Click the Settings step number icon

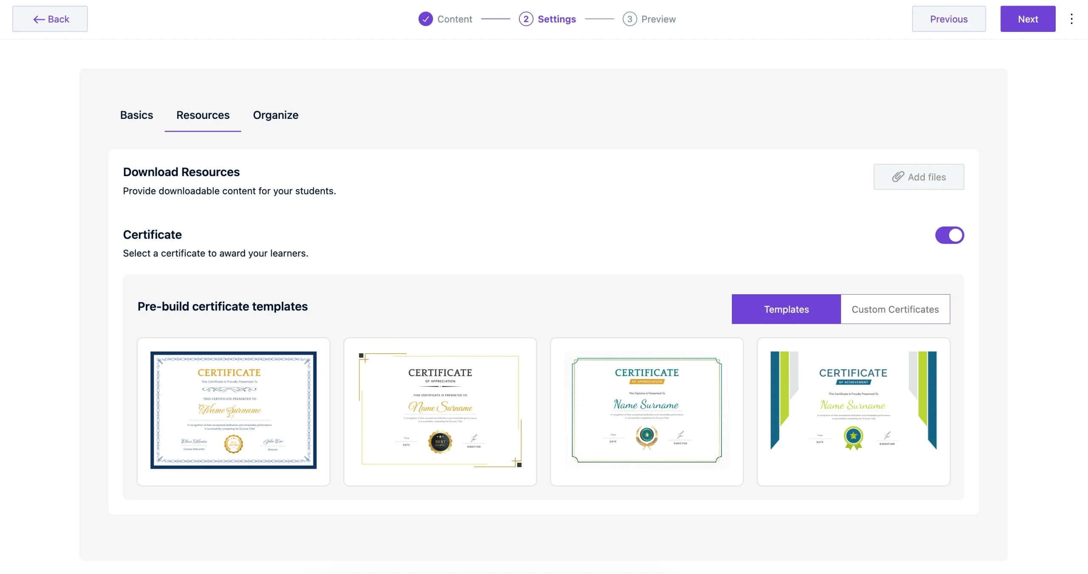[526, 19]
